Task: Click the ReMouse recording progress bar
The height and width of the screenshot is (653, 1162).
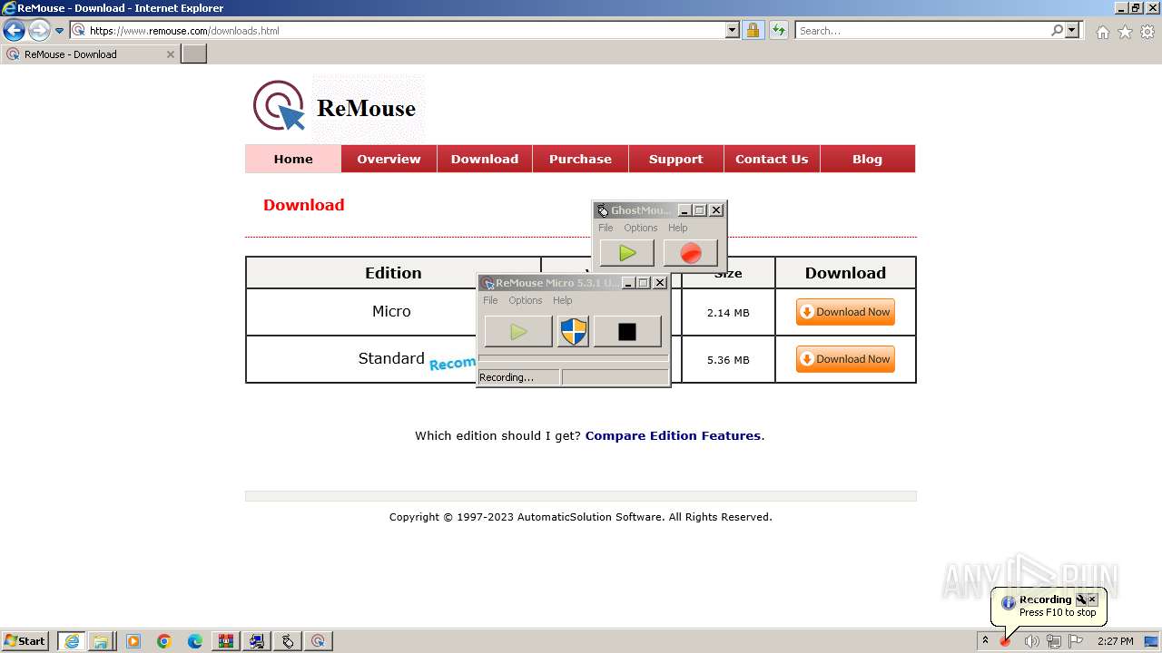Action: pyautogui.click(x=573, y=358)
